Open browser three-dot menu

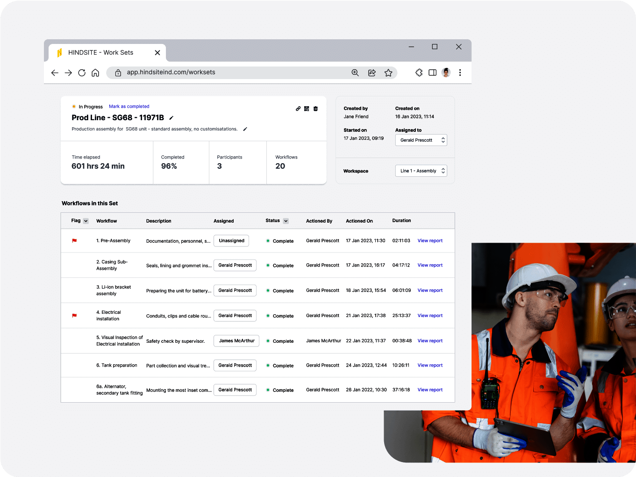(x=460, y=72)
